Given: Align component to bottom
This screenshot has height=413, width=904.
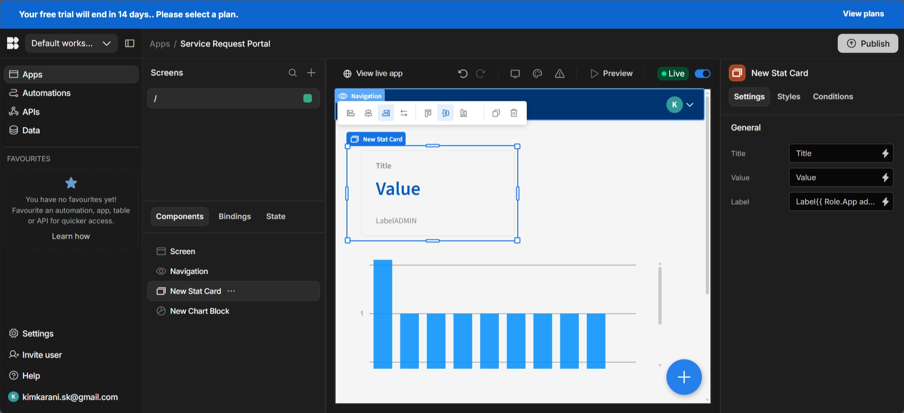Looking at the screenshot, I should coord(463,113).
